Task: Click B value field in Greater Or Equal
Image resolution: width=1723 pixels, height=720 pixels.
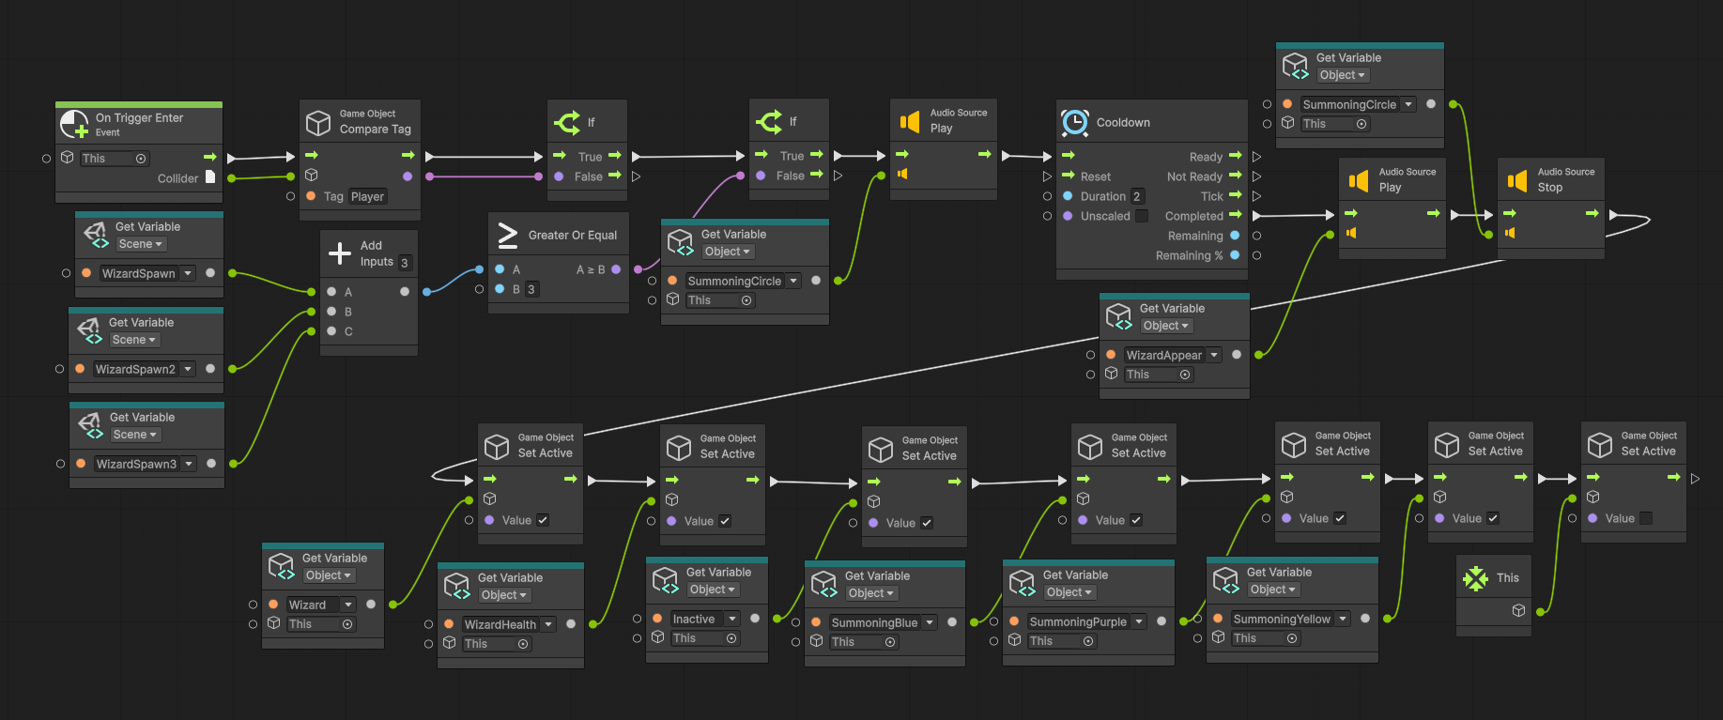Action: [x=531, y=289]
